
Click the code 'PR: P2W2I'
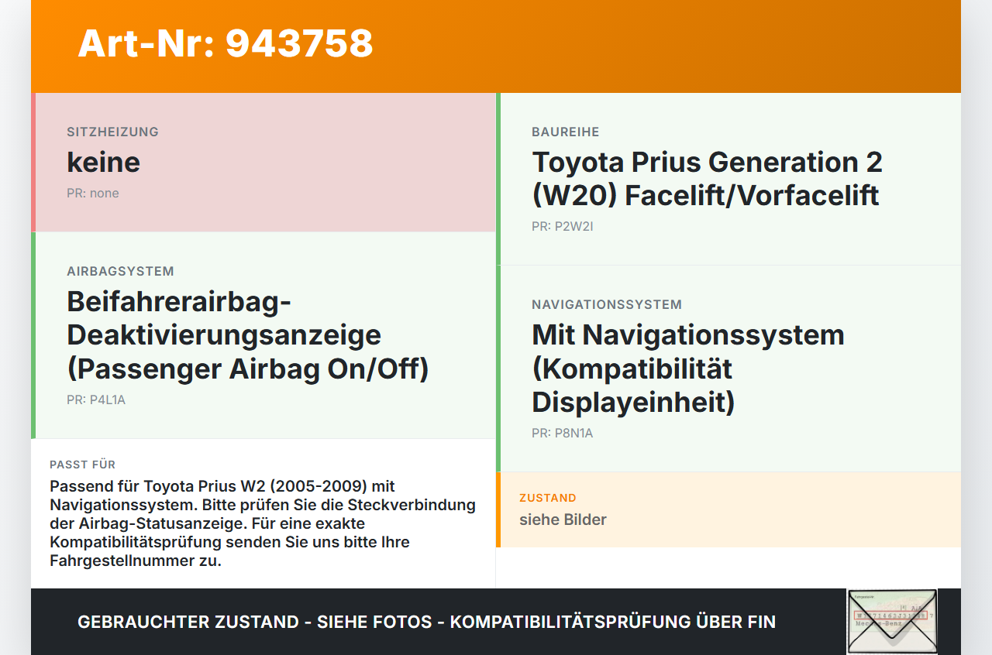pos(563,226)
